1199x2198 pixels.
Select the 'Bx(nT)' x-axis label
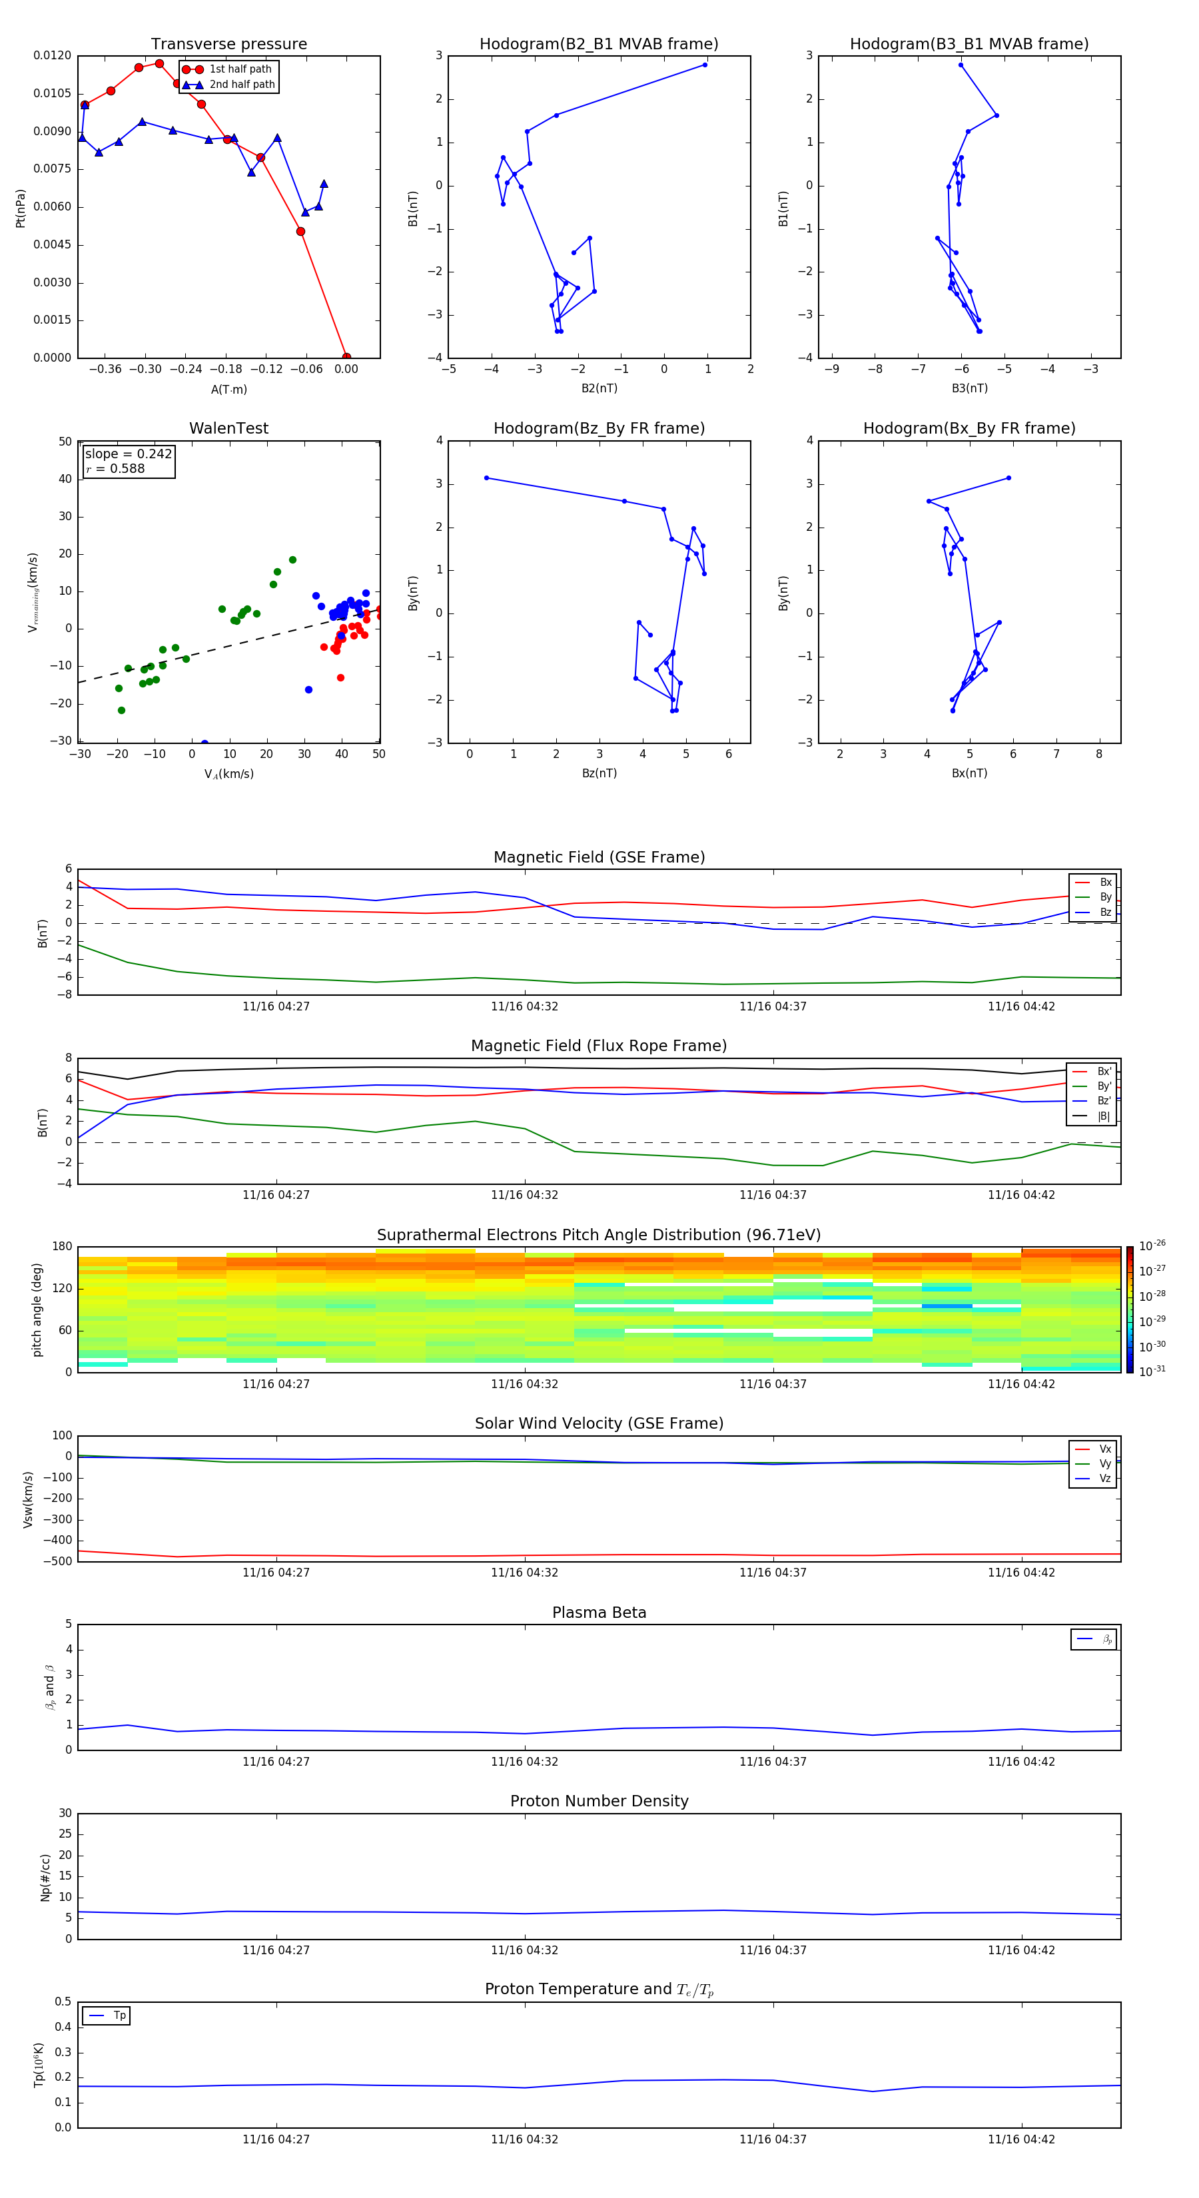pyautogui.click(x=969, y=773)
